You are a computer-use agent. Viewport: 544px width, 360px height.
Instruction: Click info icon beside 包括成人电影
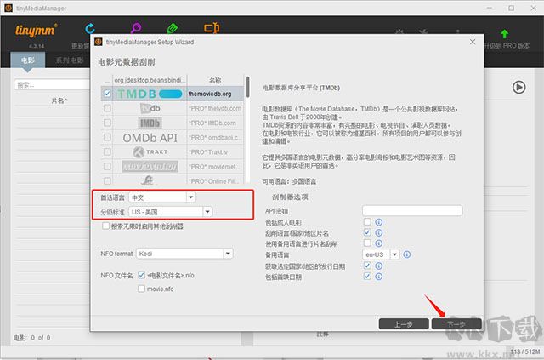(379, 222)
